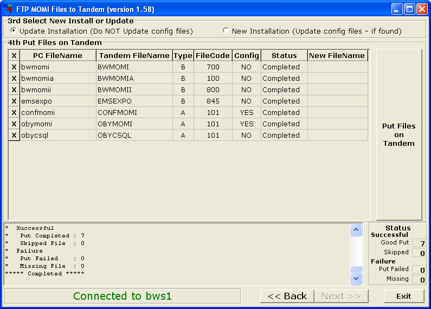Image resolution: width=431 pixels, height=309 pixels.
Task: Select the New Installation radio button
Action: (x=226, y=31)
